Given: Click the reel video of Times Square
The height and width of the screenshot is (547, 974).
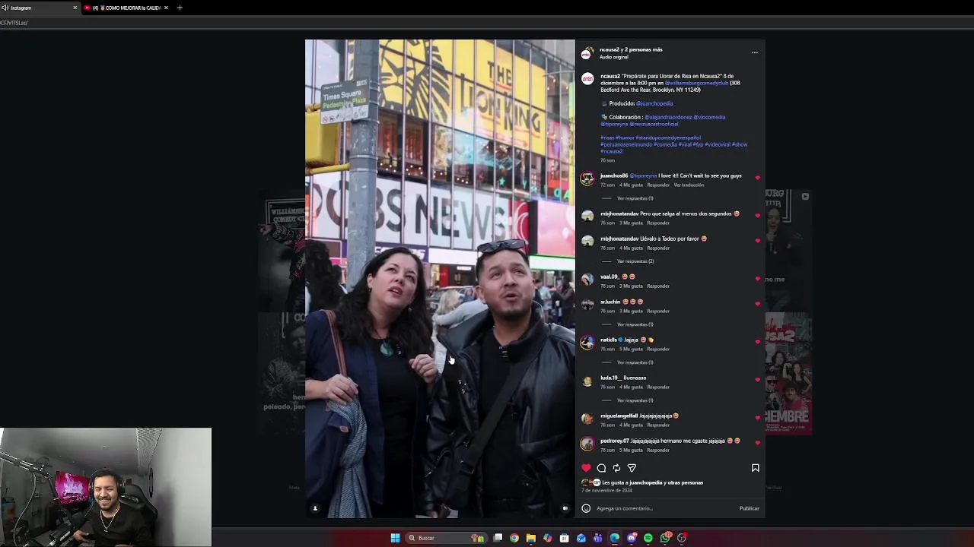Looking at the screenshot, I should [x=440, y=278].
